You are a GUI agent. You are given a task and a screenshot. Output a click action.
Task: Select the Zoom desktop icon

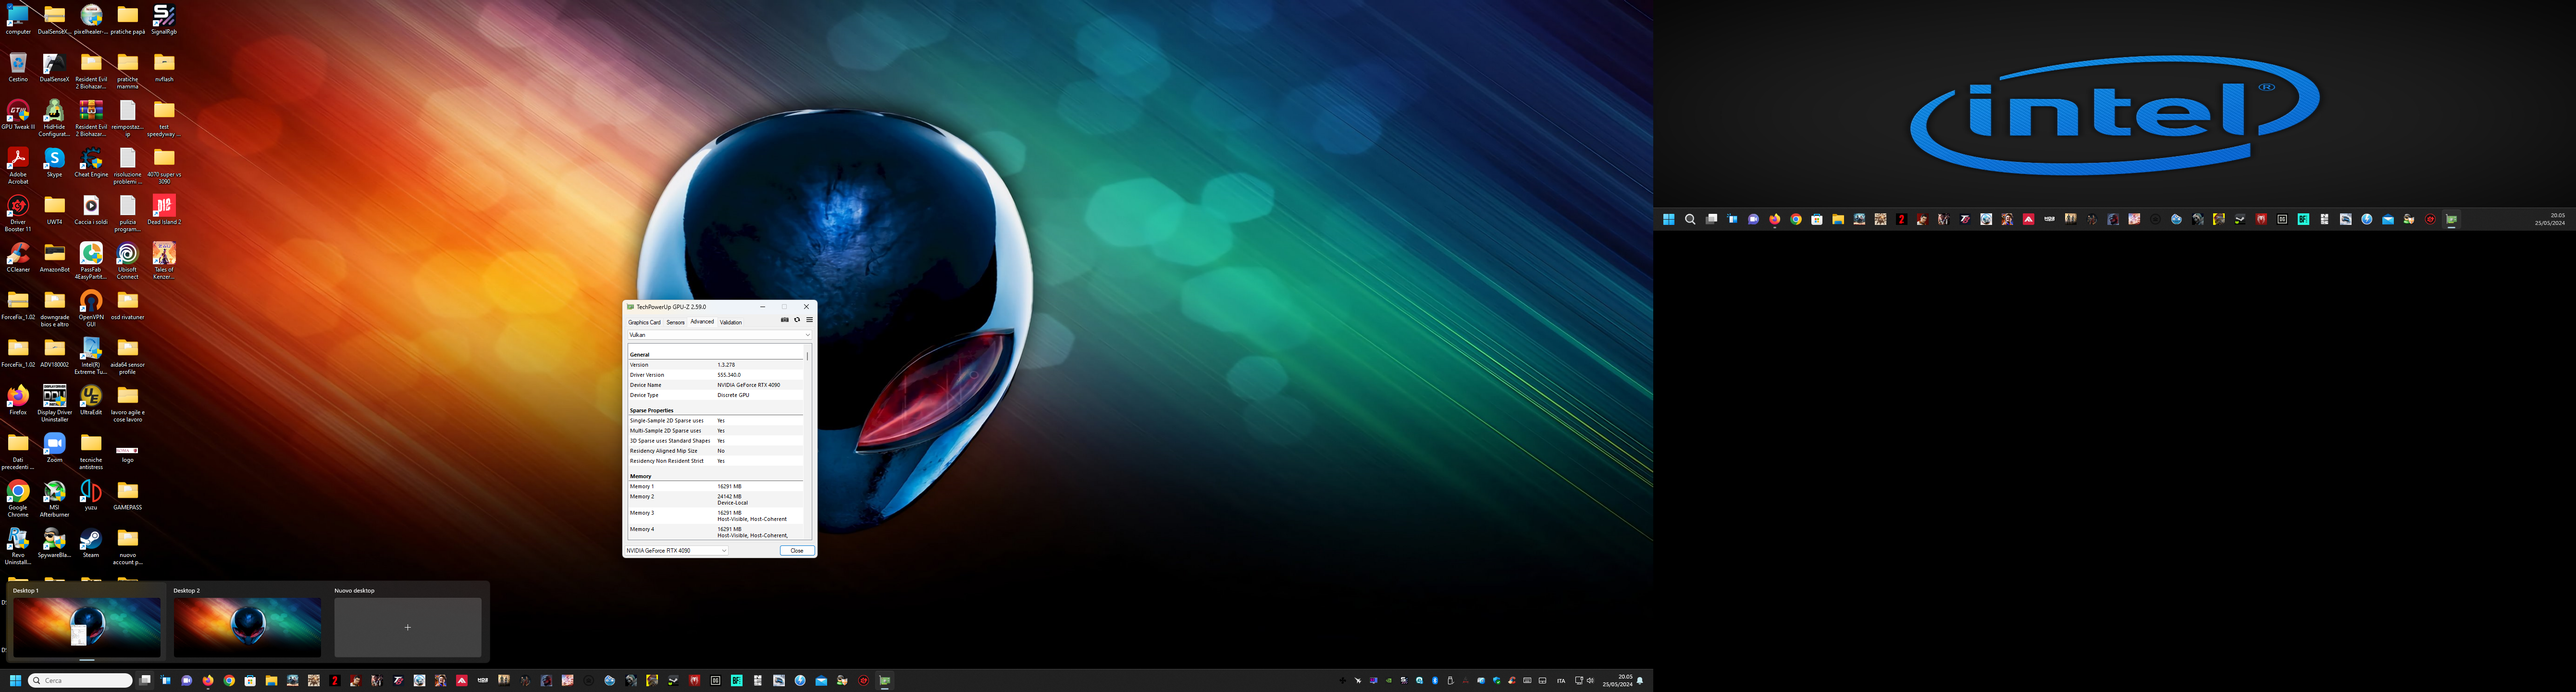click(x=54, y=448)
